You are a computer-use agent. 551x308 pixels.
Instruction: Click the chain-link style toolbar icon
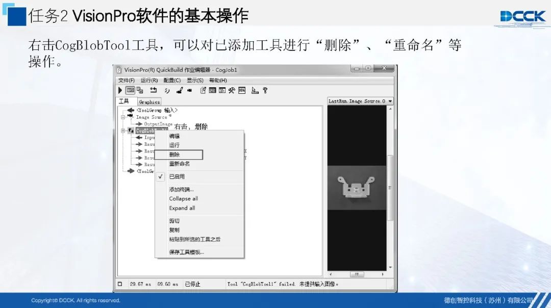[x=167, y=91]
